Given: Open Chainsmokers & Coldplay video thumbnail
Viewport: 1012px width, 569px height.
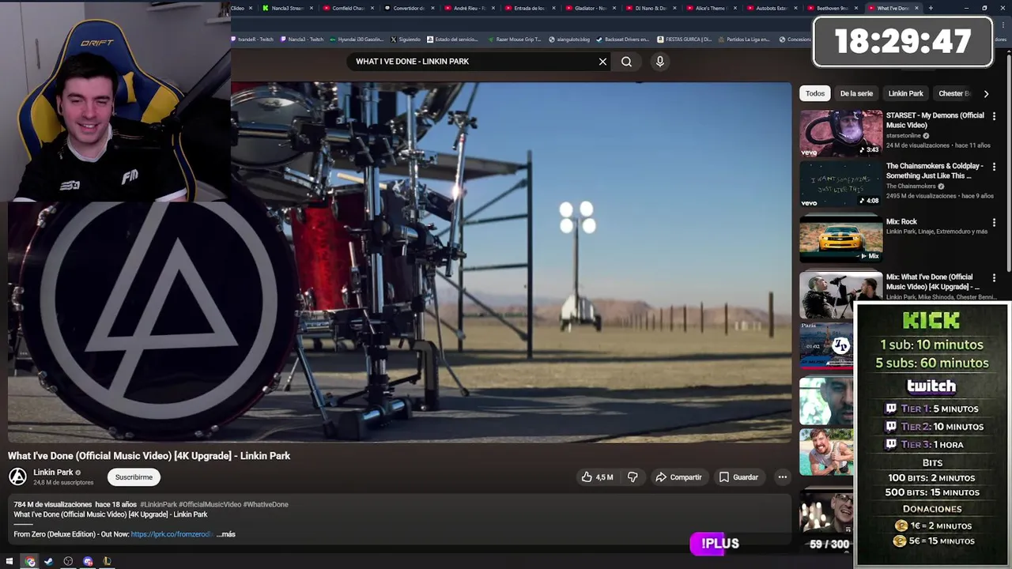Looking at the screenshot, I should point(840,183).
